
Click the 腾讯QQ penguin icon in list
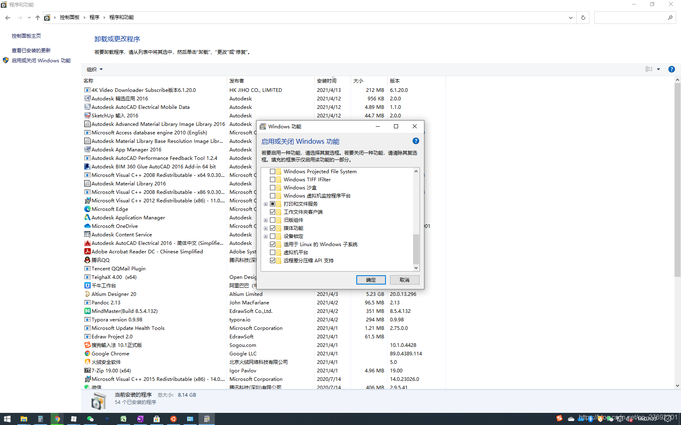[x=87, y=260]
